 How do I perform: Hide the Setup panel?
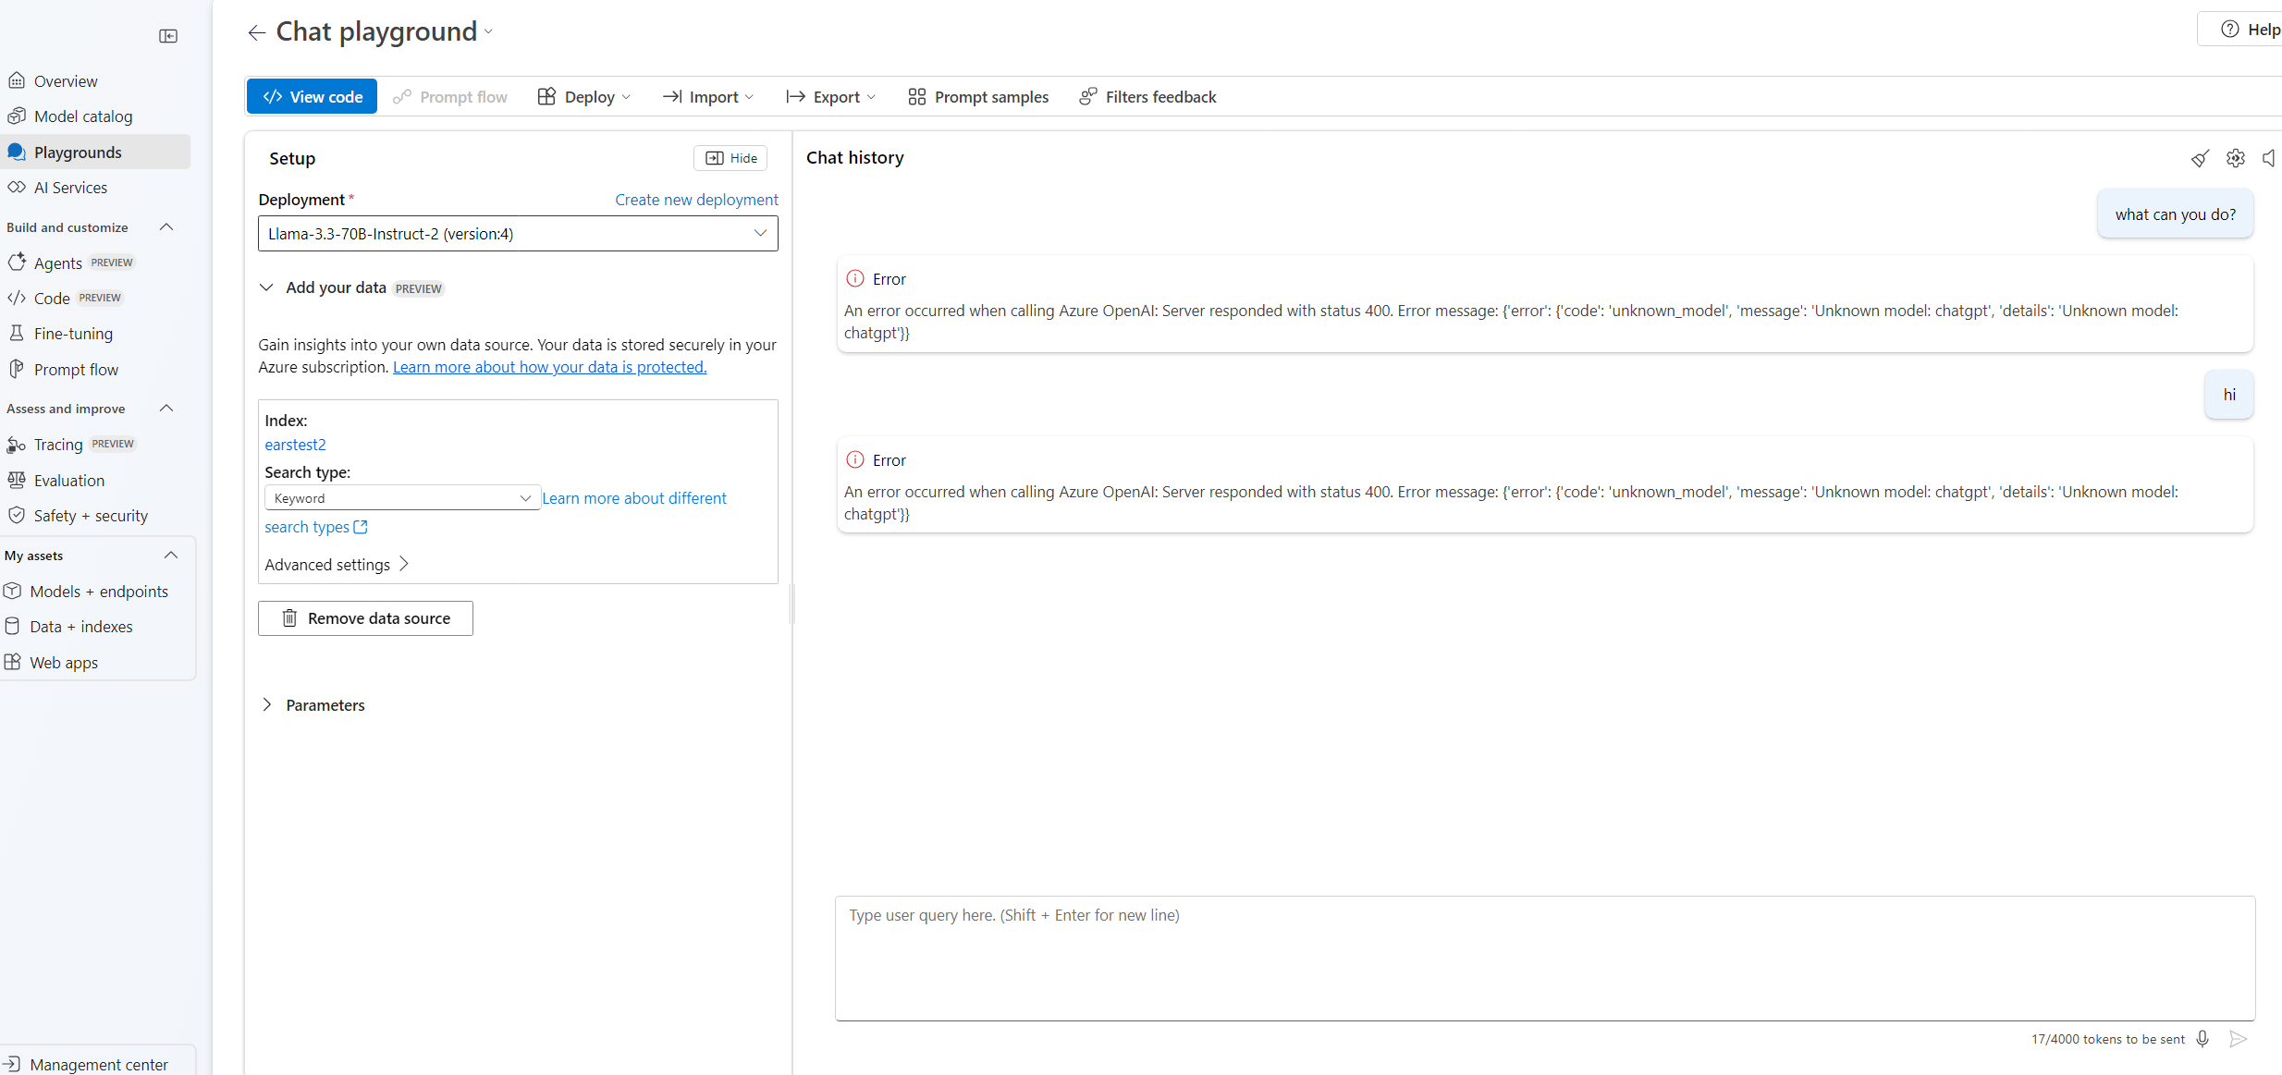pyautogui.click(x=730, y=158)
